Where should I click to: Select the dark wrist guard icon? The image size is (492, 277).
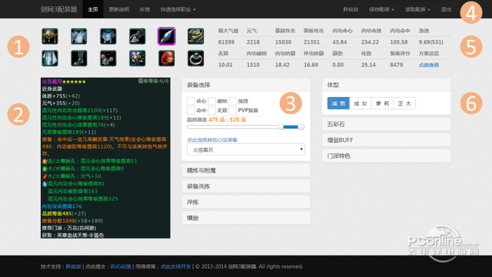(x=138, y=36)
